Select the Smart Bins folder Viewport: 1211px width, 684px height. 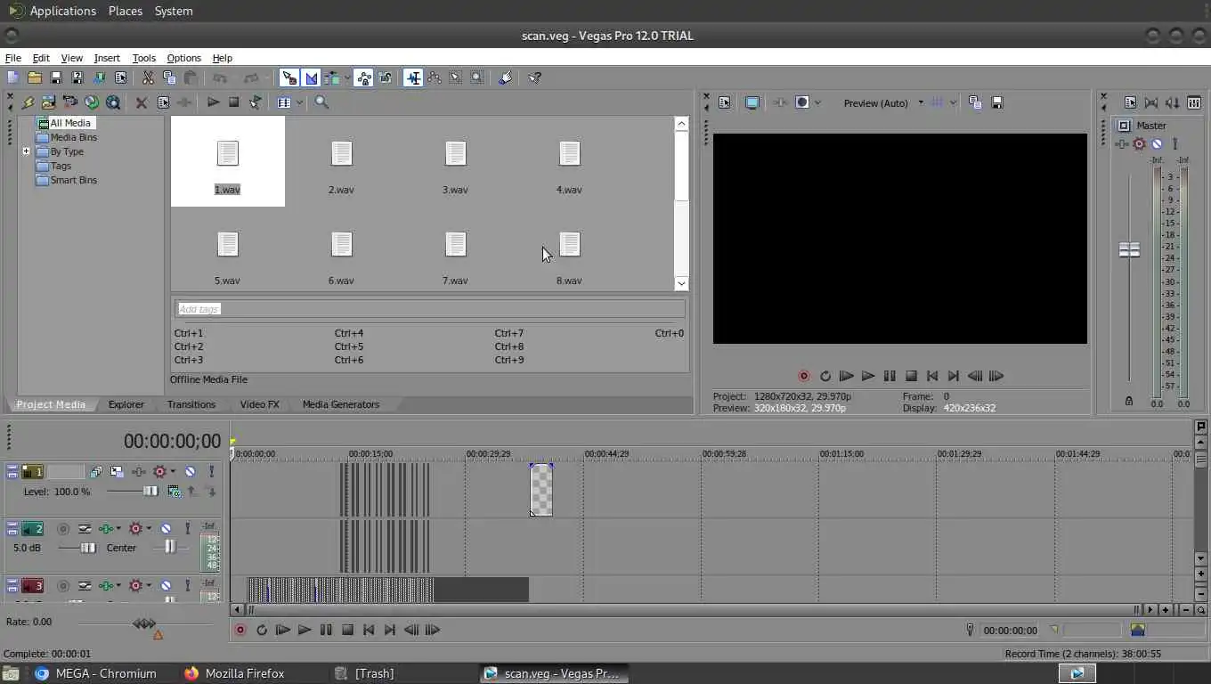73,180
